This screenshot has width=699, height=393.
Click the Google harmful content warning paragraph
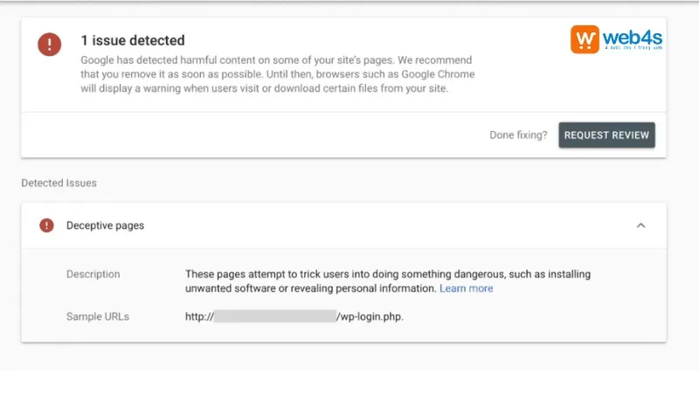pyautogui.click(x=278, y=75)
